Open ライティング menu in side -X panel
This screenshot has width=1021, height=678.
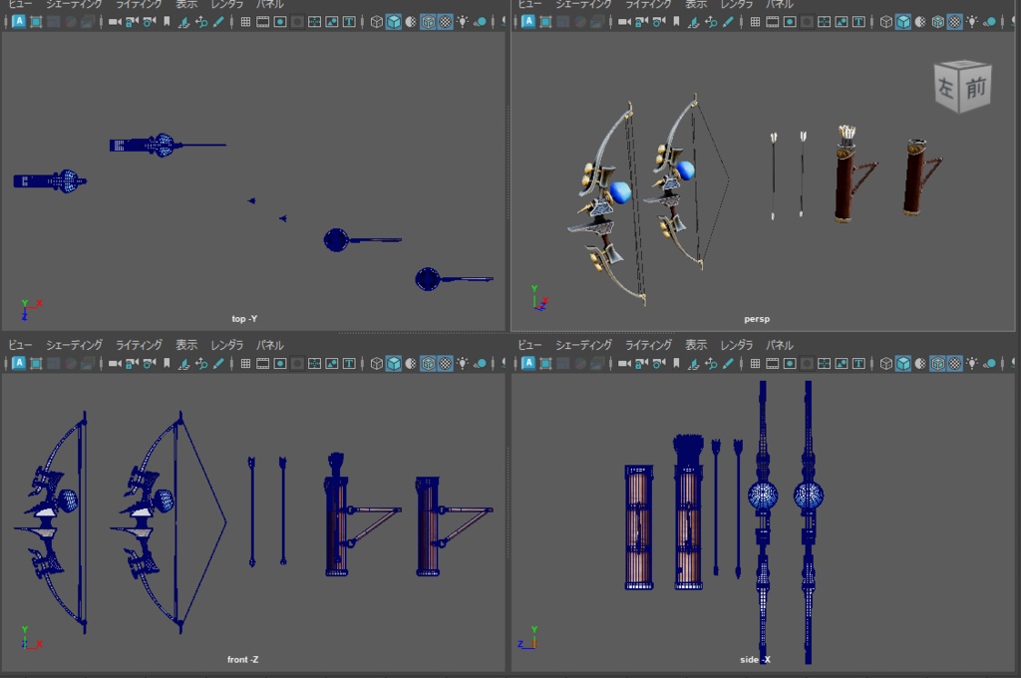(648, 345)
